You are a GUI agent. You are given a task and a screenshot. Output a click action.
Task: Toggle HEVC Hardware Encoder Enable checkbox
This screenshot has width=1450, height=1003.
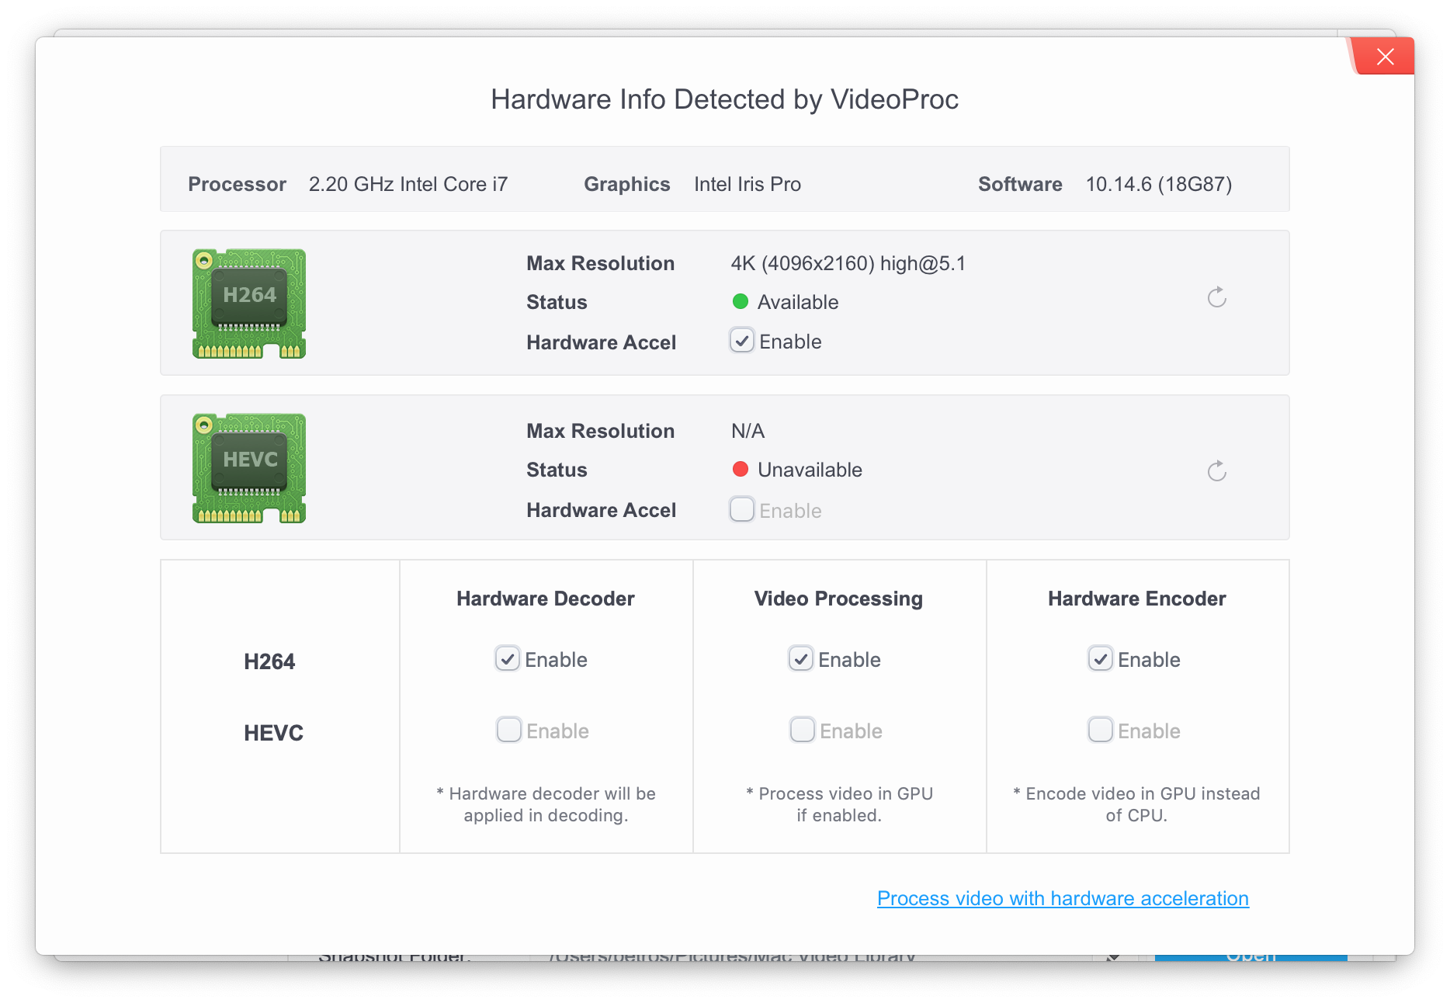[x=1101, y=731]
